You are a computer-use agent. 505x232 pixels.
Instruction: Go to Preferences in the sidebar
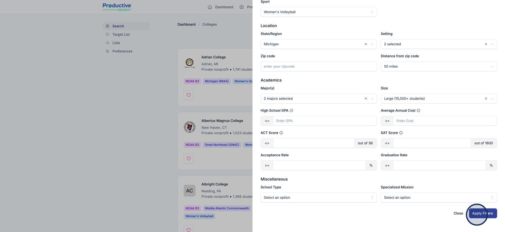(122, 51)
